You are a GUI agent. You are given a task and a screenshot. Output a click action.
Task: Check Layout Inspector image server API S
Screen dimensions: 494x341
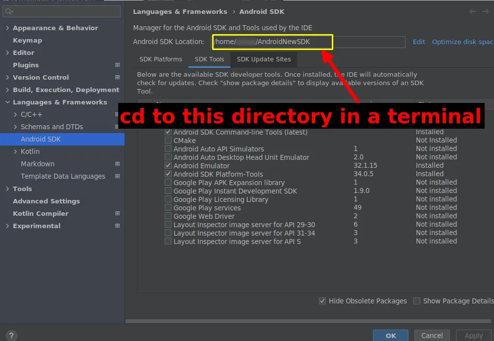168,241
